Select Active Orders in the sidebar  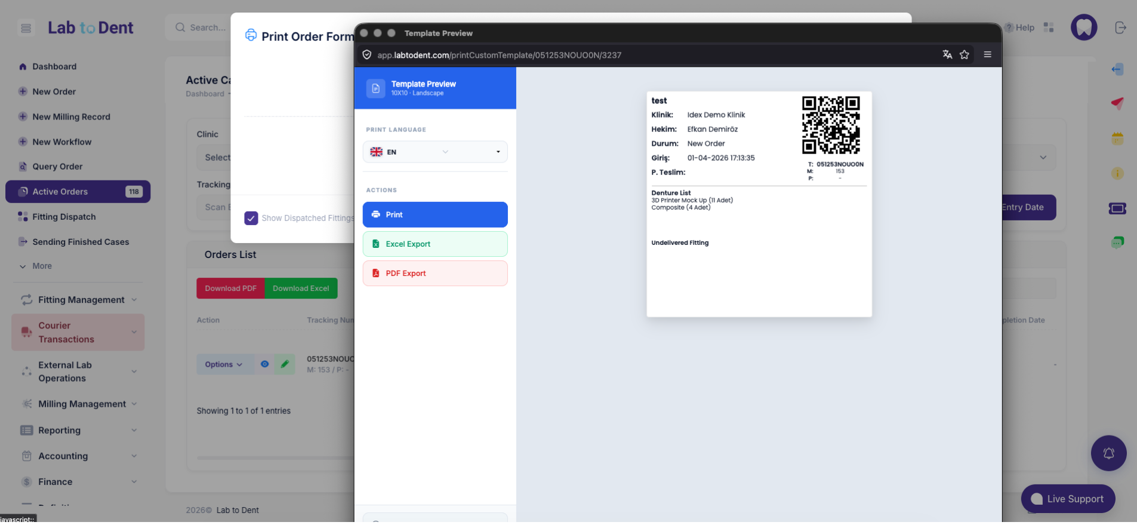(x=78, y=192)
